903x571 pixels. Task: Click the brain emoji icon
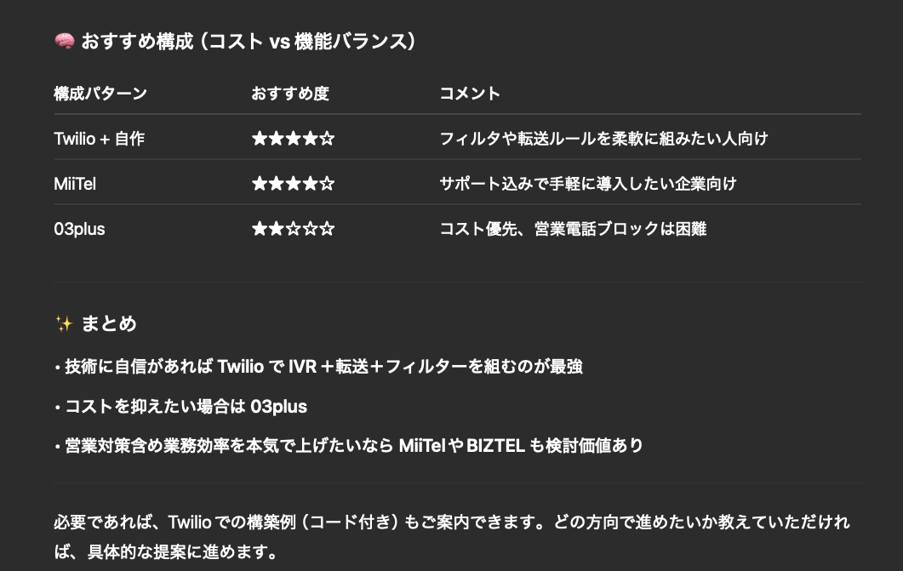[x=64, y=42]
